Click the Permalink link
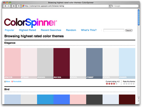This screenshot has height=107, width=142. (x=17, y=81)
